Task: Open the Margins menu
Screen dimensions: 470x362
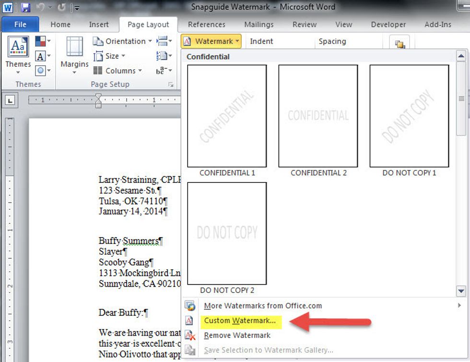Action: tap(74, 55)
